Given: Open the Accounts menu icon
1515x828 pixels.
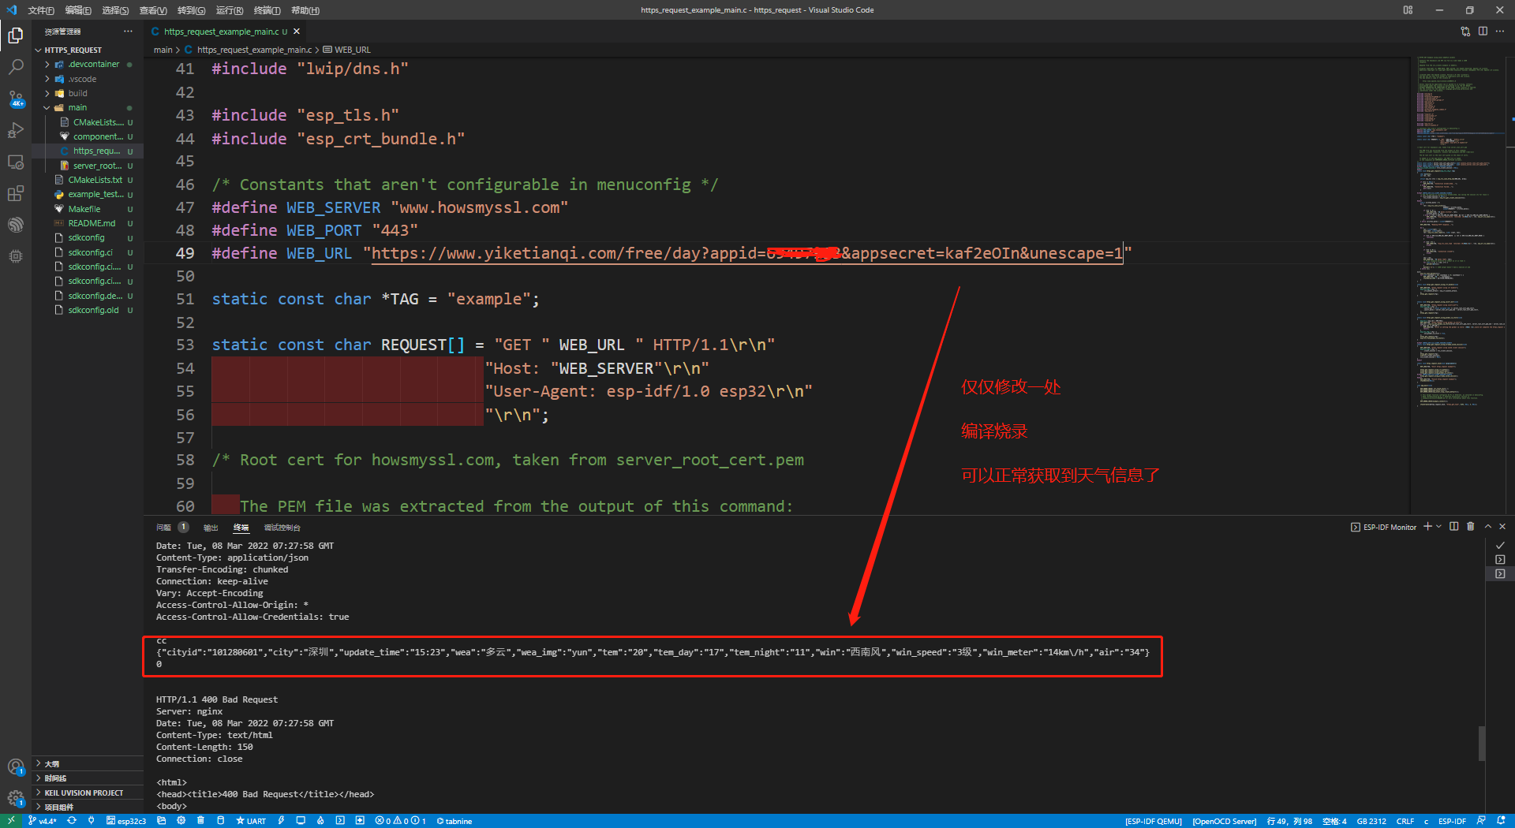Looking at the screenshot, I should 15,766.
